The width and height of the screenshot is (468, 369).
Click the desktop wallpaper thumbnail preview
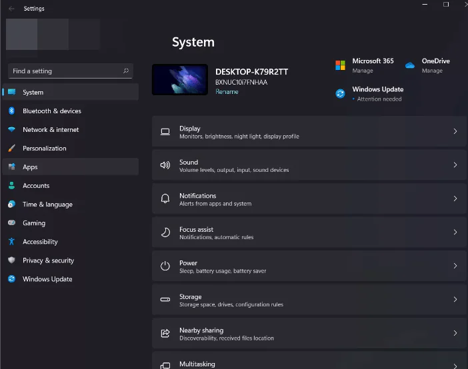pos(180,79)
